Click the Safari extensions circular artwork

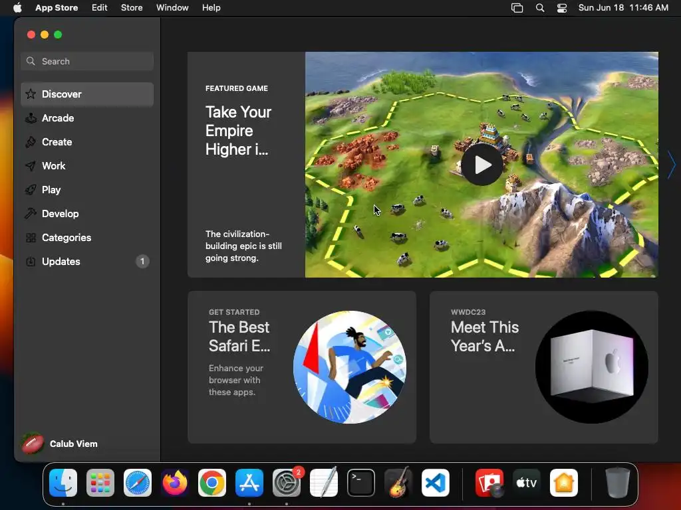point(350,367)
